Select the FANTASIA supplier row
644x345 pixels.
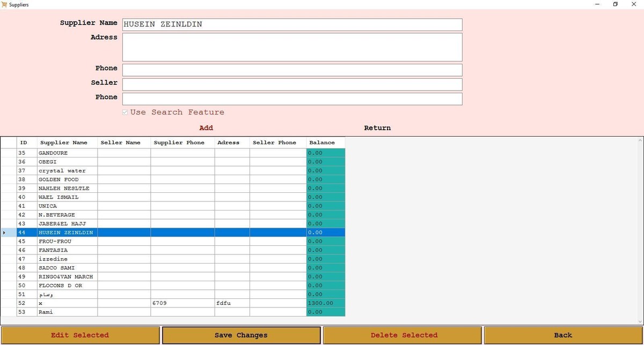click(67, 250)
